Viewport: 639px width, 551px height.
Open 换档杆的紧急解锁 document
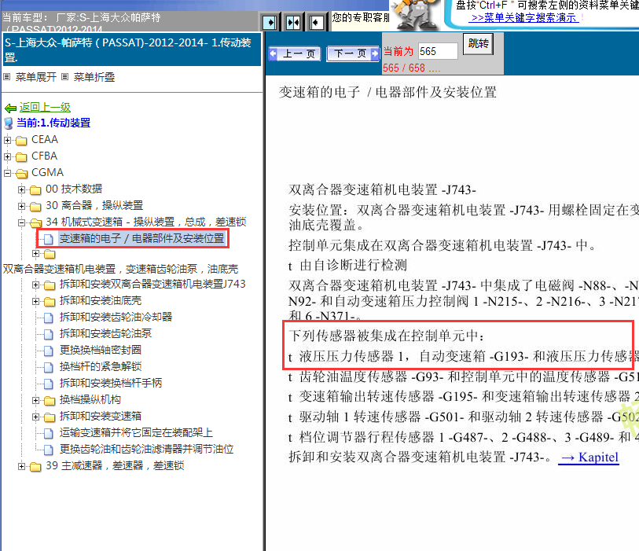(x=101, y=366)
